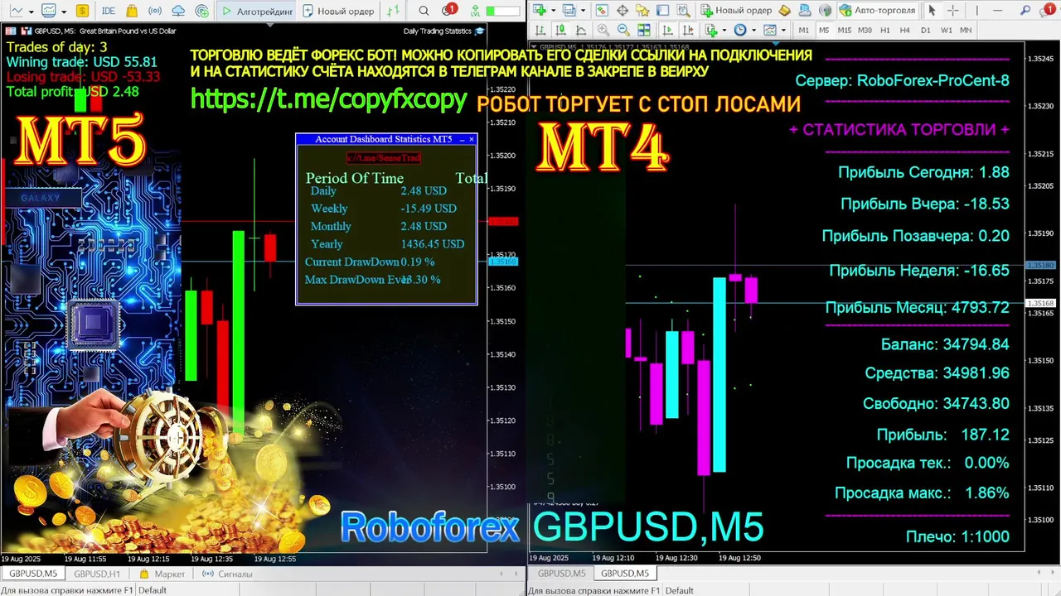
Task: Select D1 timeframe button in MT4
Action: (x=925, y=30)
